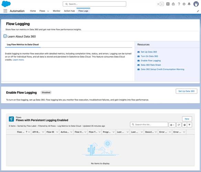Switch to the Monitor tab
This screenshot has height=172, width=201.
point(56,11)
